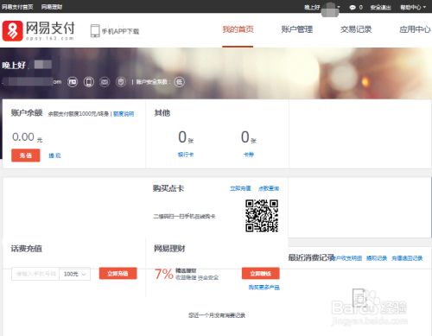
Task: Open the 100元 amount dropdown
Action: tap(75, 274)
